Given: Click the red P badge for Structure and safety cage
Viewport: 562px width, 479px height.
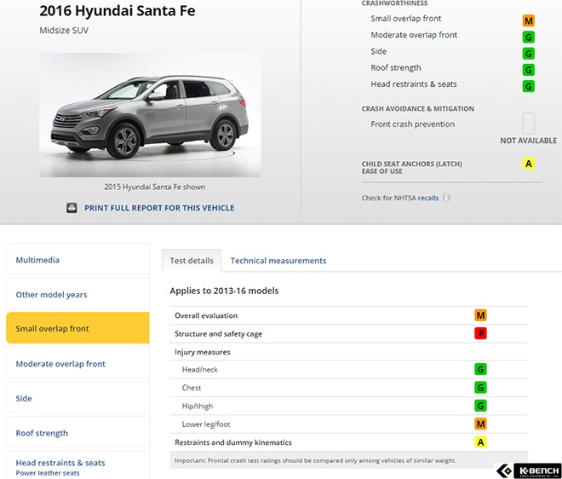Looking at the screenshot, I should click(480, 334).
